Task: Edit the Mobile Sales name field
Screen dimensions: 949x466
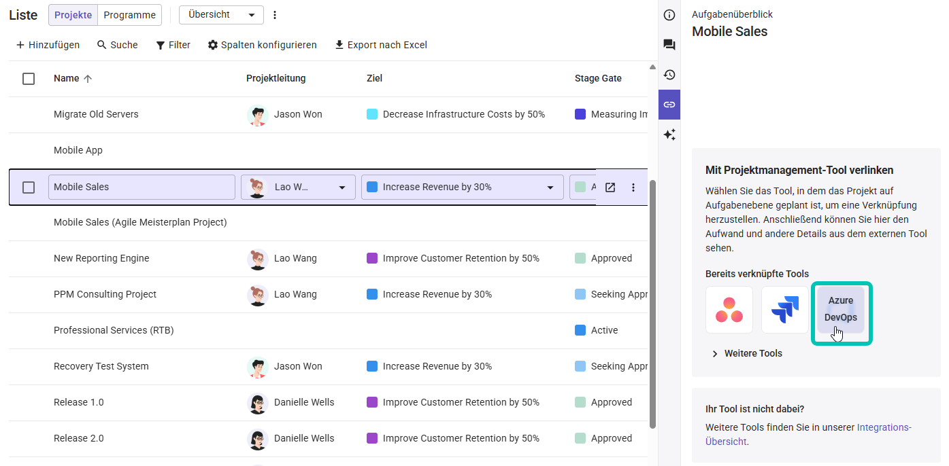Action: (141, 187)
